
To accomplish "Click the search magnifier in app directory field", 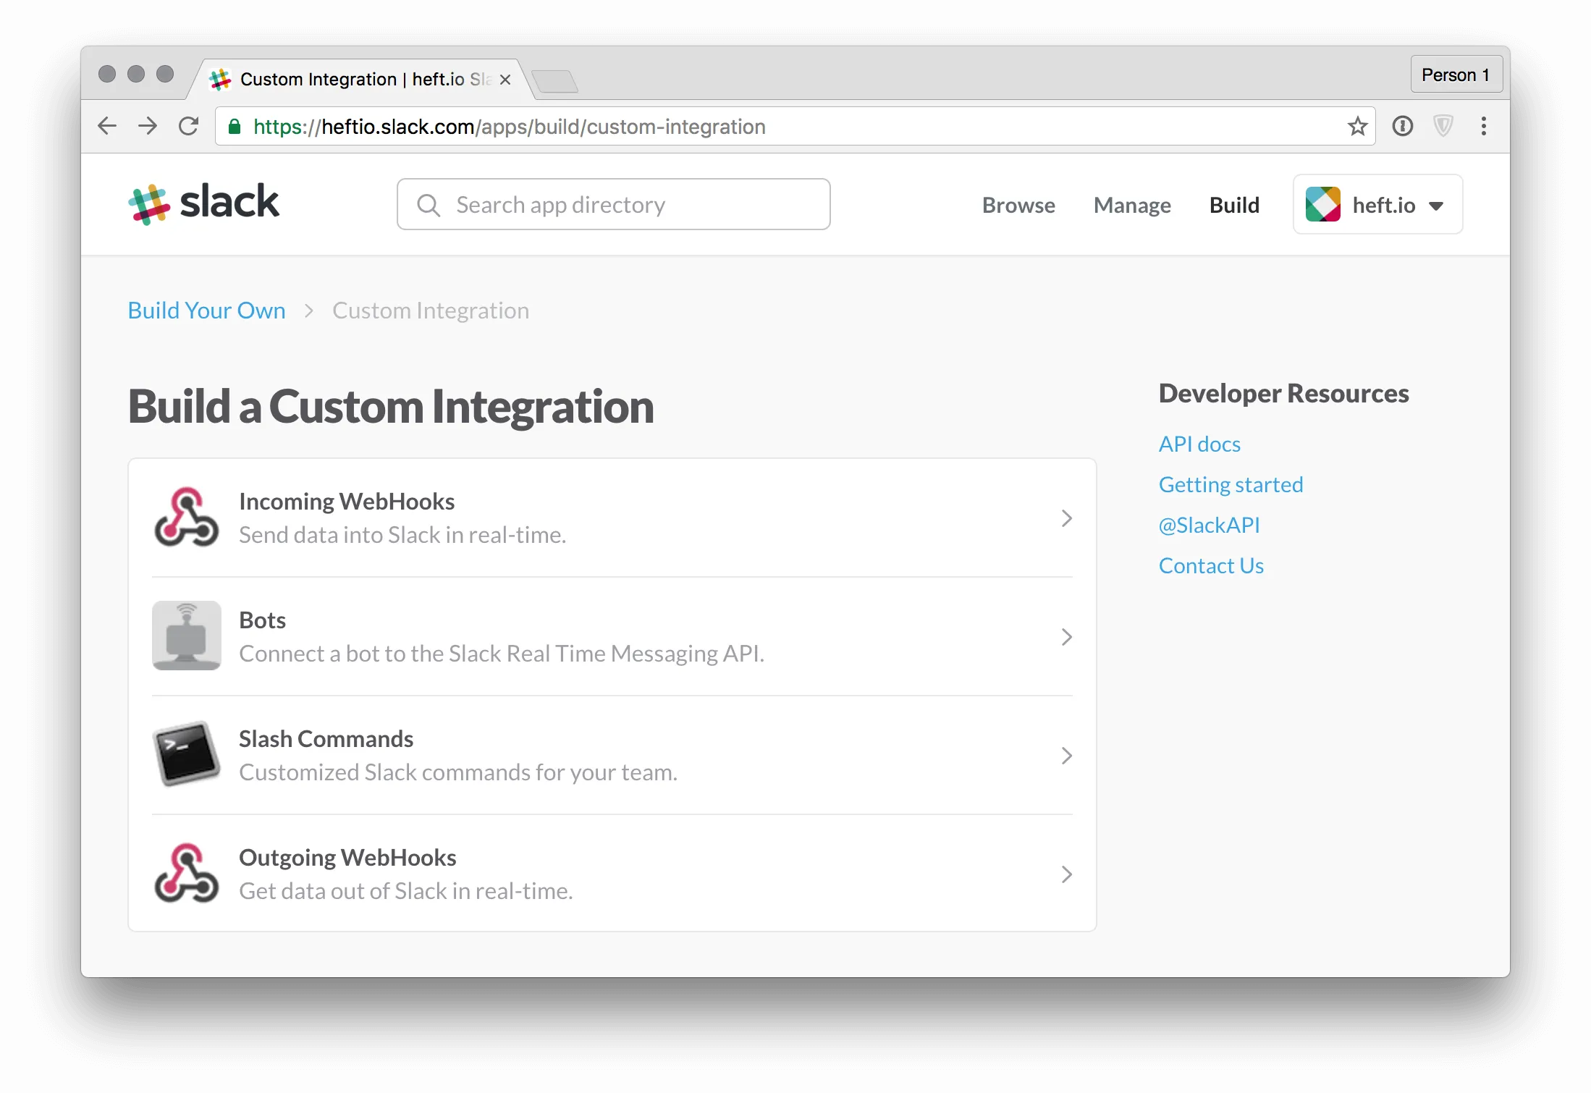I will point(429,204).
